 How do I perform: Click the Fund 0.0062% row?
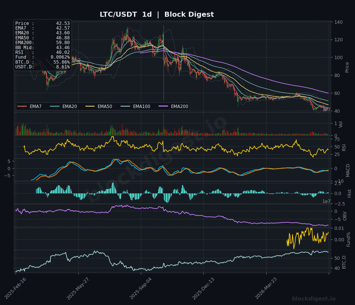(x=42, y=57)
